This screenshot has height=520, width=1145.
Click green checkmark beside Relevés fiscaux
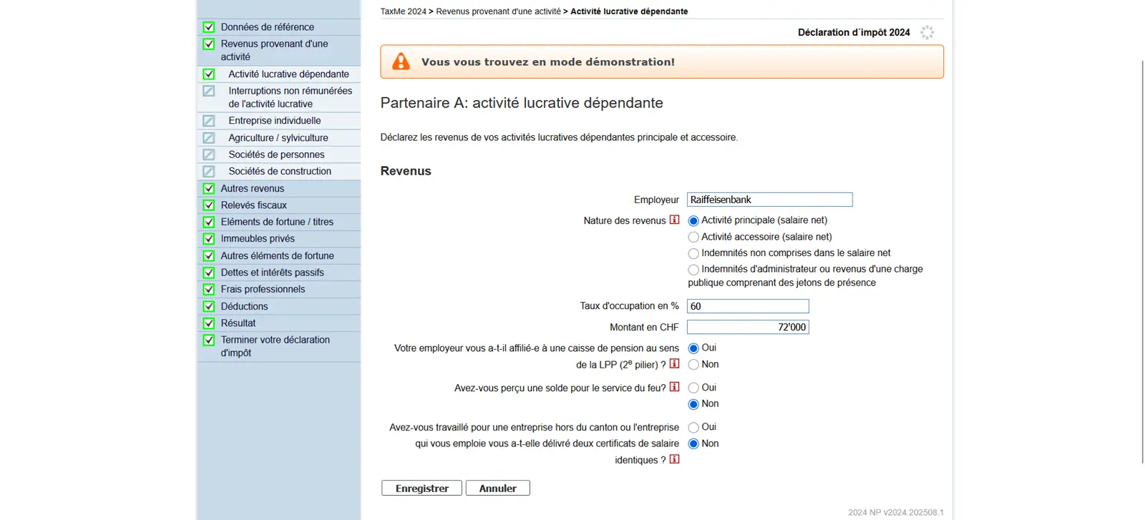209,205
